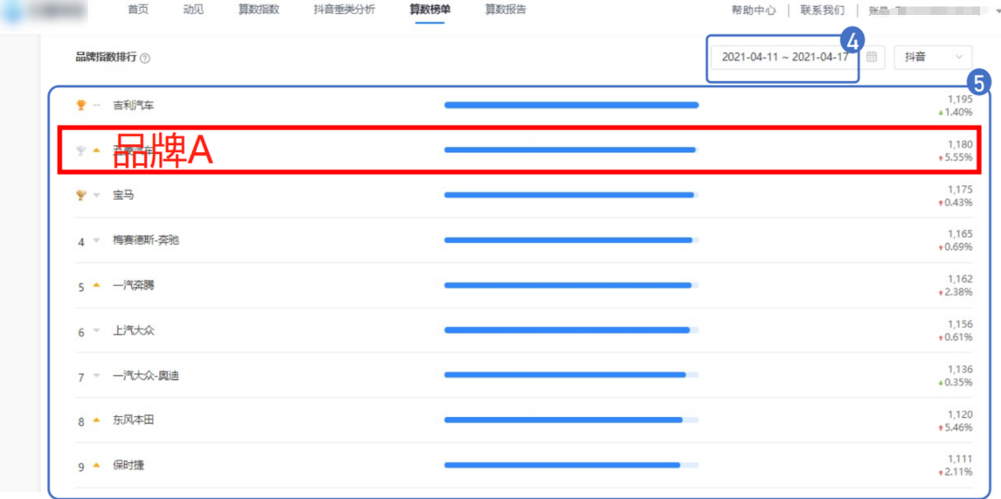Go to 抖音垂类分析 tab
This screenshot has height=499, width=1001.
tap(344, 10)
